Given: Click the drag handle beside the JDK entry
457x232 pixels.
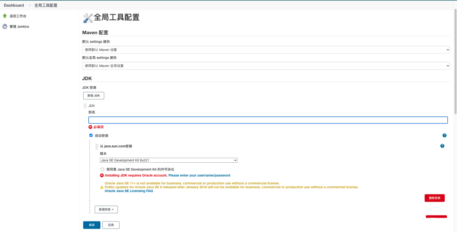Looking at the screenshot, I should [x=85, y=106].
